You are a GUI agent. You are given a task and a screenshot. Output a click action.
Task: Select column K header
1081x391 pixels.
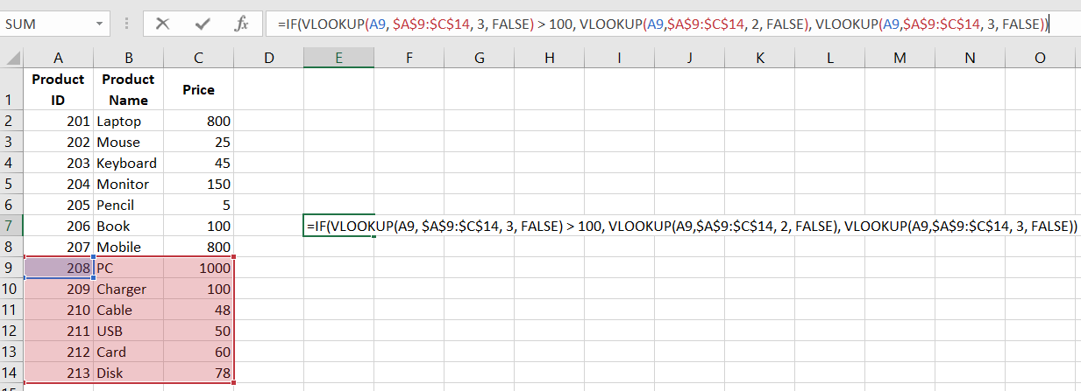pos(759,59)
